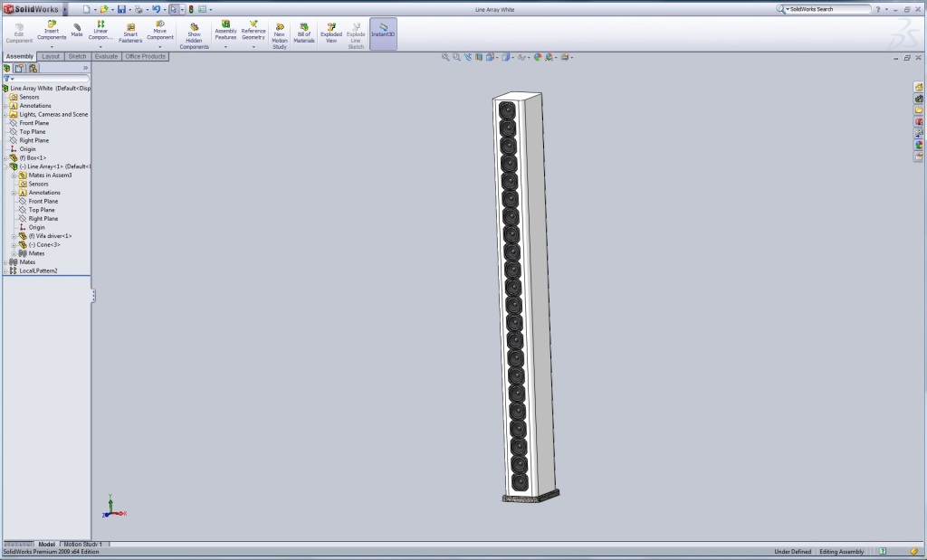This screenshot has width=927, height=560.
Task: Open the File Explorer task pane icon
Action: (x=919, y=110)
